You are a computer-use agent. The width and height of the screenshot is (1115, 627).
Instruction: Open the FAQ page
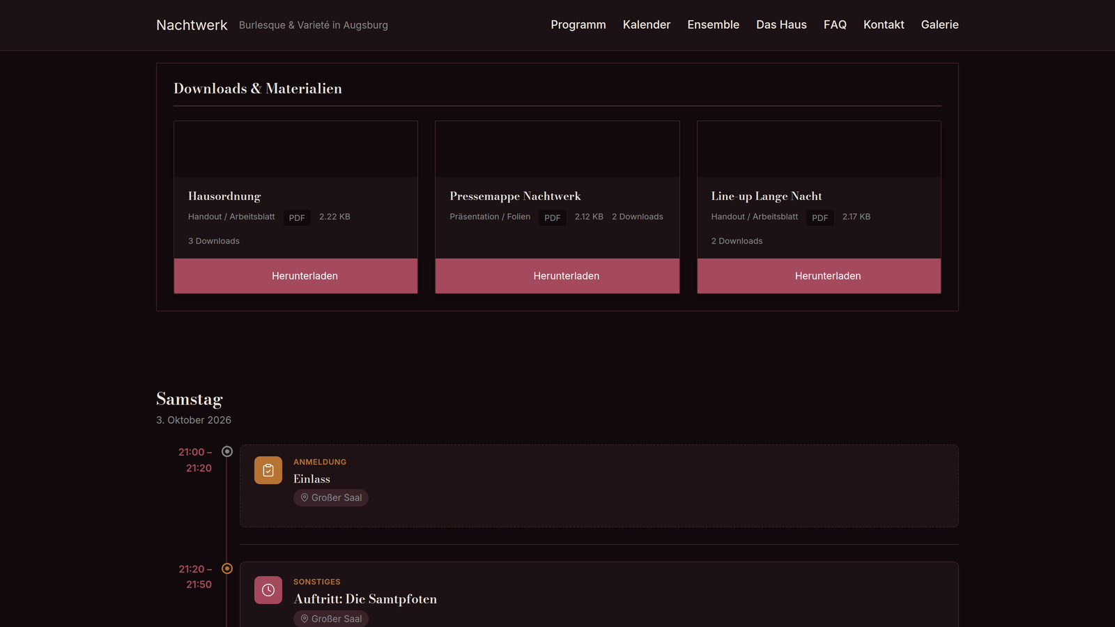tap(835, 24)
